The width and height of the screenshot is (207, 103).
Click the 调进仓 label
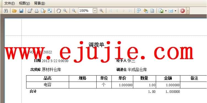(x=121, y=69)
